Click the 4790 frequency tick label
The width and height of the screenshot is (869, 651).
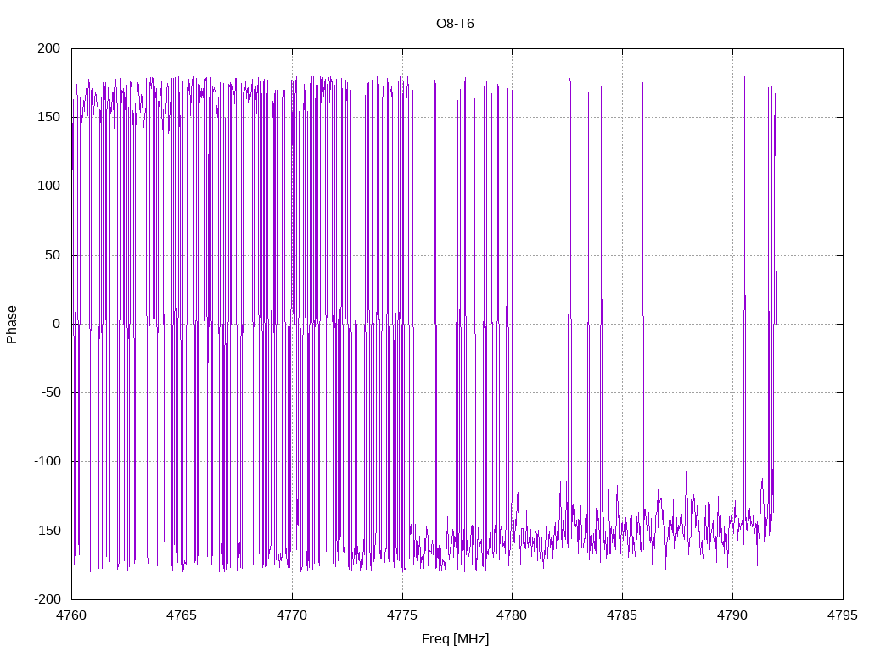coord(732,615)
